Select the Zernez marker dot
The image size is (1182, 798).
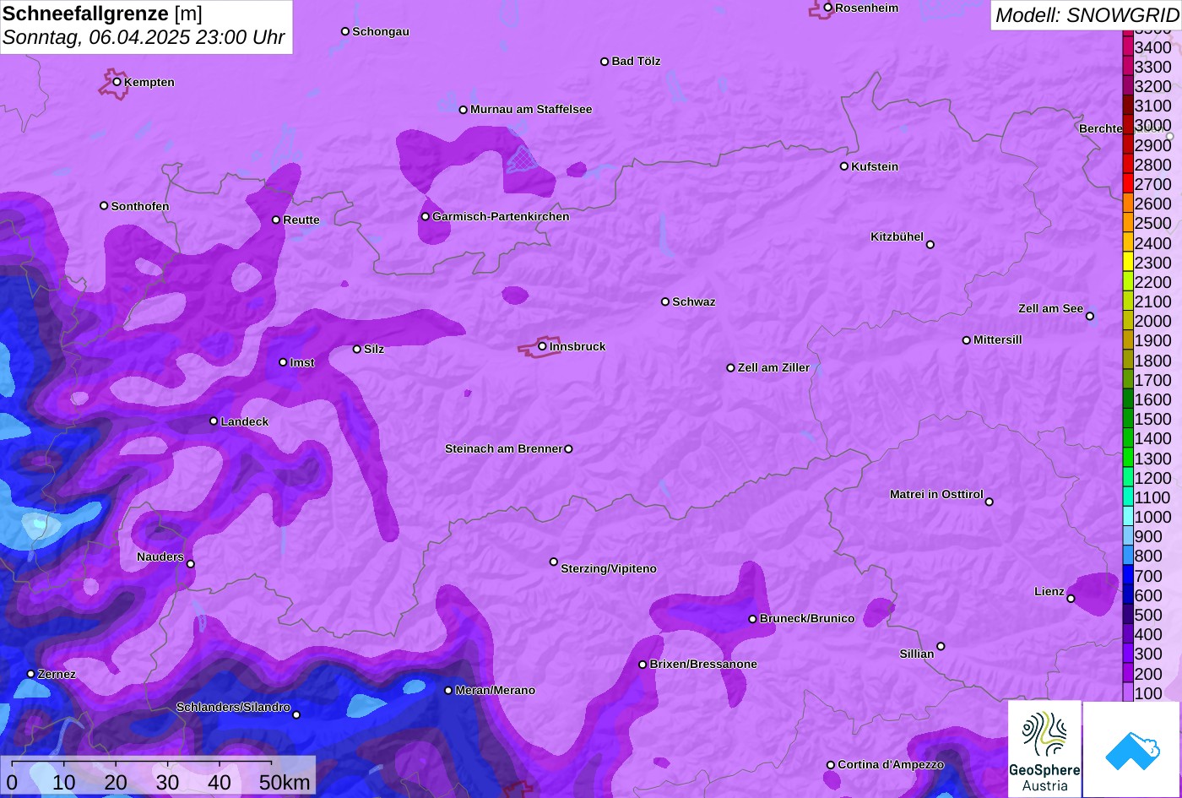(x=31, y=674)
